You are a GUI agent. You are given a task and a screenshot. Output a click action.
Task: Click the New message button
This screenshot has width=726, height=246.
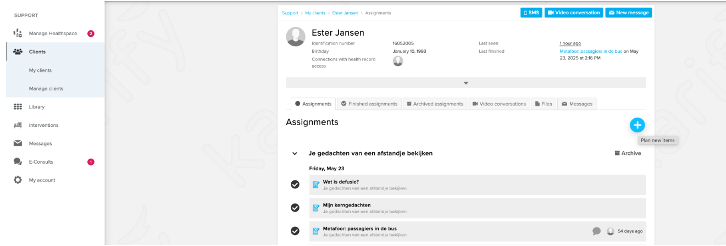tap(628, 13)
